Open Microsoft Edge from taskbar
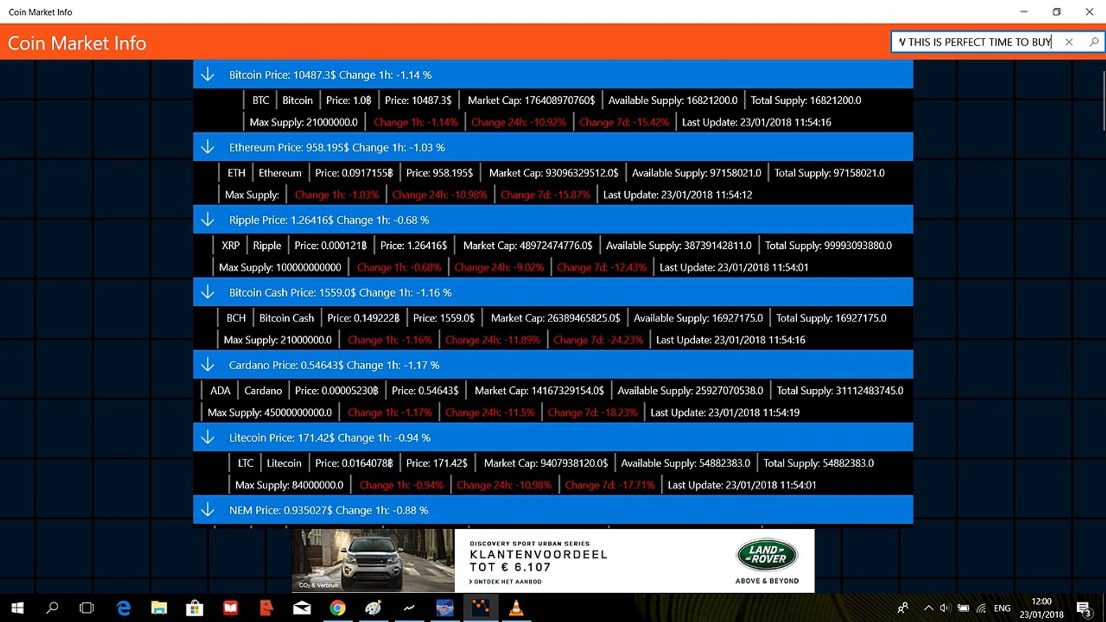Viewport: 1106px width, 622px height. [123, 608]
